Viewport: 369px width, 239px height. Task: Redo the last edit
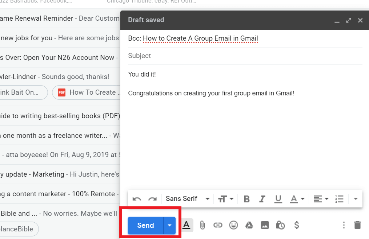pyautogui.click(x=152, y=199)
